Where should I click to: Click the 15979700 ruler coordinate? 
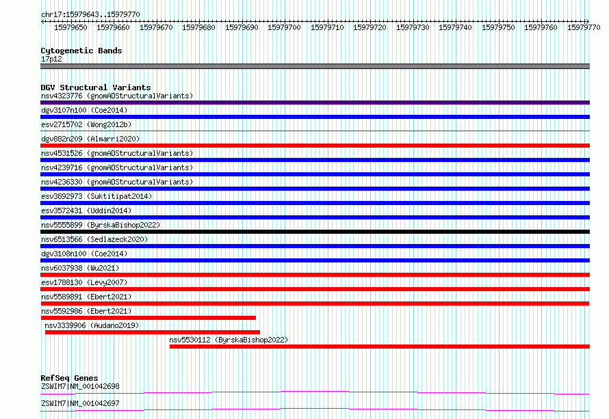click(x=284, y=27)
